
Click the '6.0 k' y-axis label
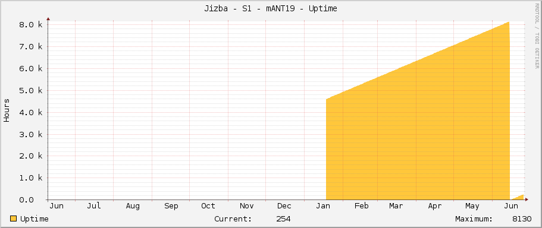[31, 69]
